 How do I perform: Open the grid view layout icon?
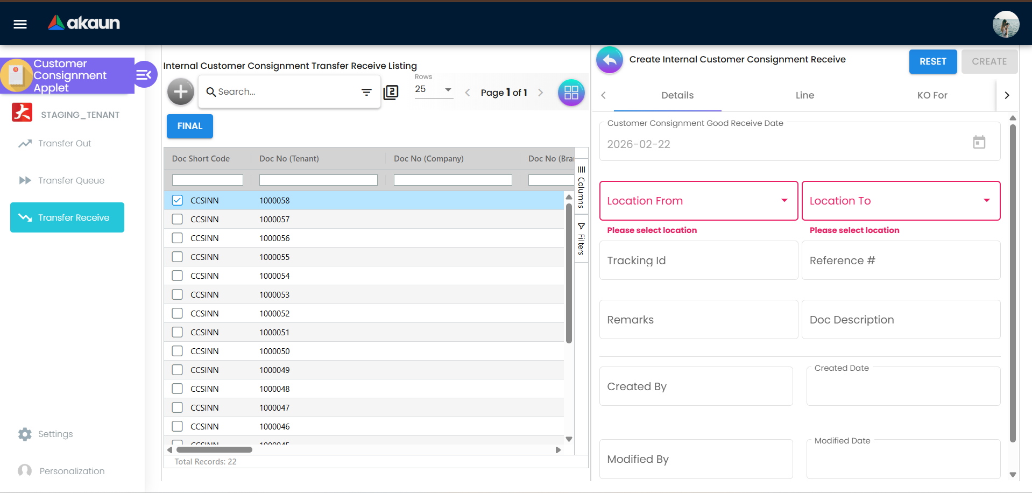pos(571,93)
